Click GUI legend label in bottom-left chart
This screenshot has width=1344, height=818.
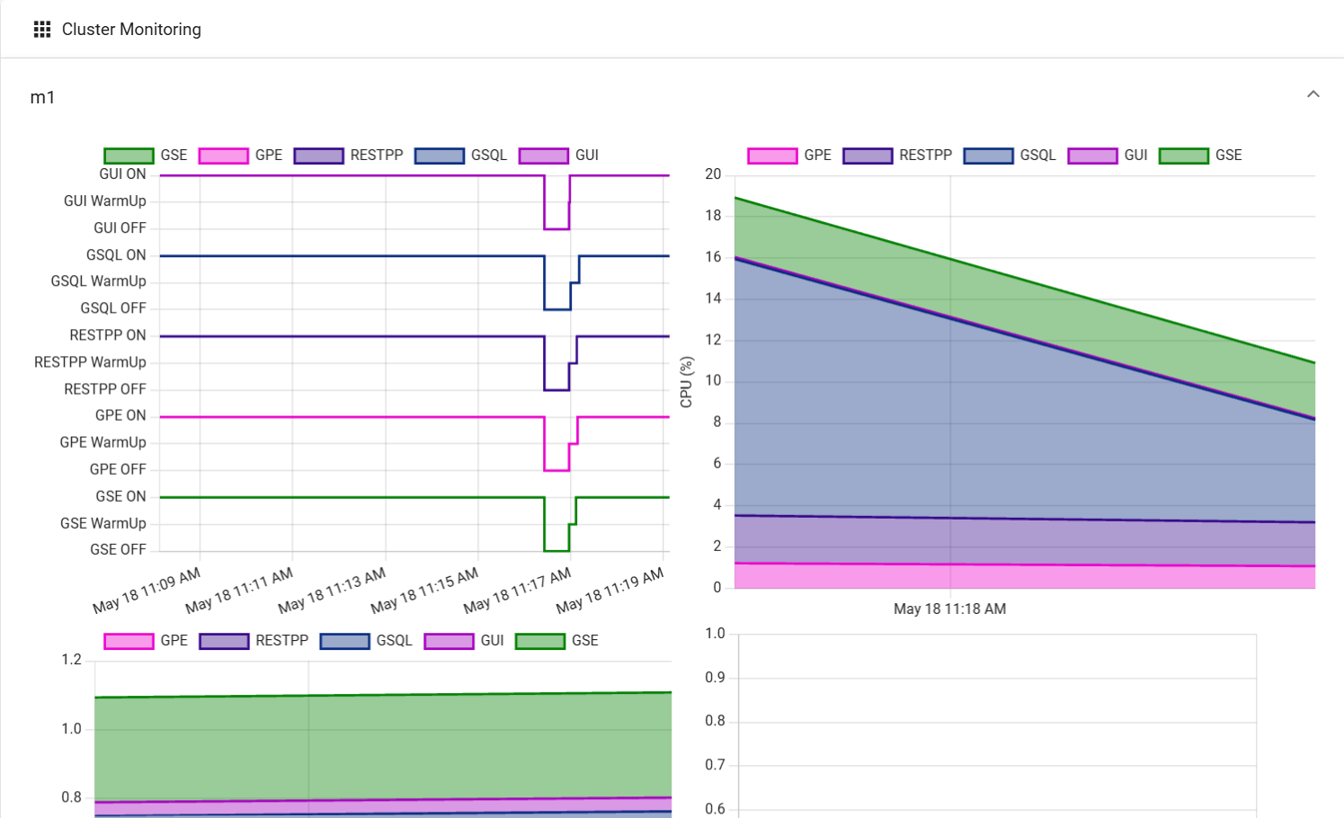tap(493, 641)
